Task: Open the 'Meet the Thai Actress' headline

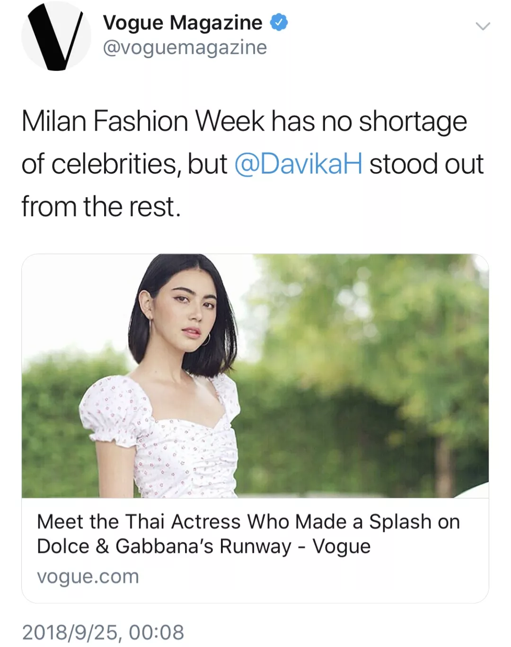Action: coord(248,522)
